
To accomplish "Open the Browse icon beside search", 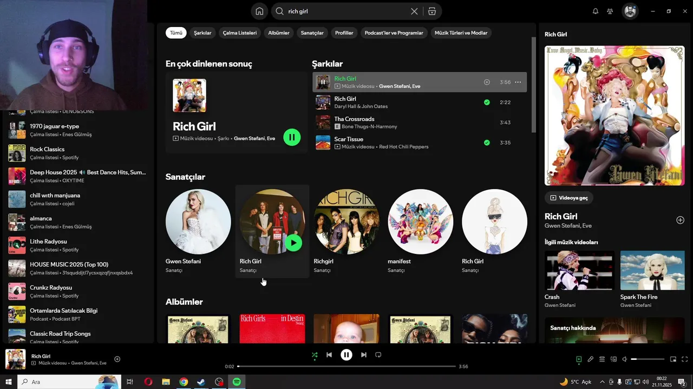I will pos(432,11).
